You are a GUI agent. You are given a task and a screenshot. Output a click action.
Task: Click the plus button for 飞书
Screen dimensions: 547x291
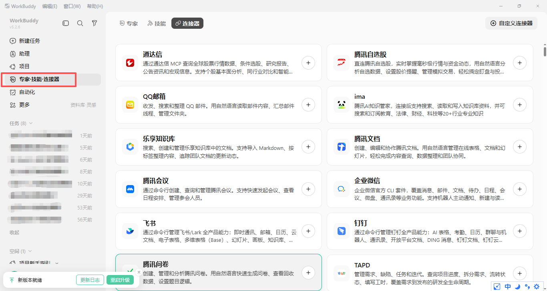(x=308, y=231)
